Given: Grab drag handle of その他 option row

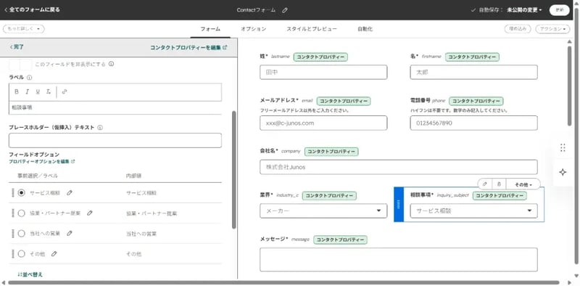Looking at the screenshot, I should pyautogui.click(x=13, y=254).
